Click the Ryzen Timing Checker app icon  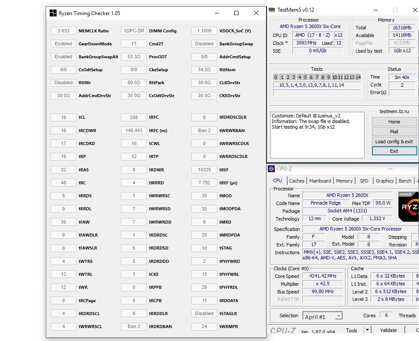coord(53,13)
